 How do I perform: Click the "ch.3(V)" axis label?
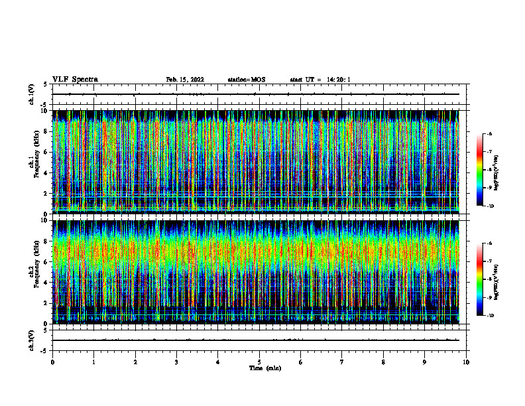tap(32, 340)
